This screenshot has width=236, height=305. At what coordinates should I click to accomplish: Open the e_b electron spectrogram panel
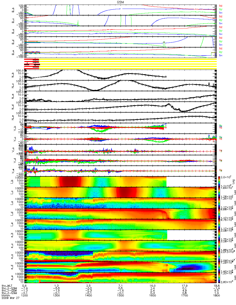[x=120, y=235]
